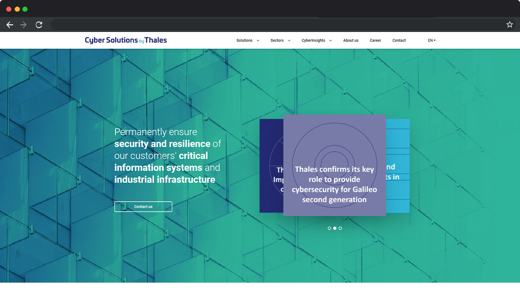
Task: Expand the chevron next to Sectors
Action: pos(289,40)
